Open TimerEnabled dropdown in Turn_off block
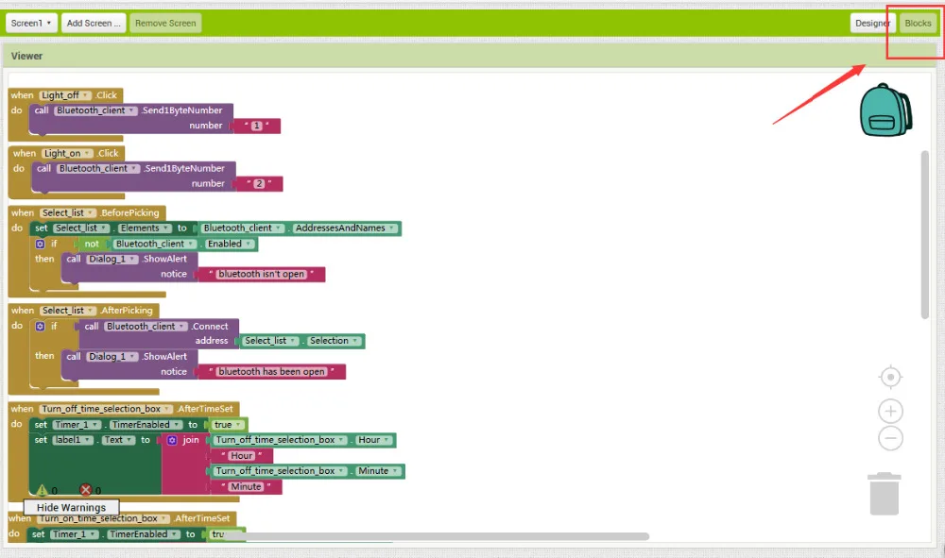The image size is (945, 558). click(x=146, y=424)
